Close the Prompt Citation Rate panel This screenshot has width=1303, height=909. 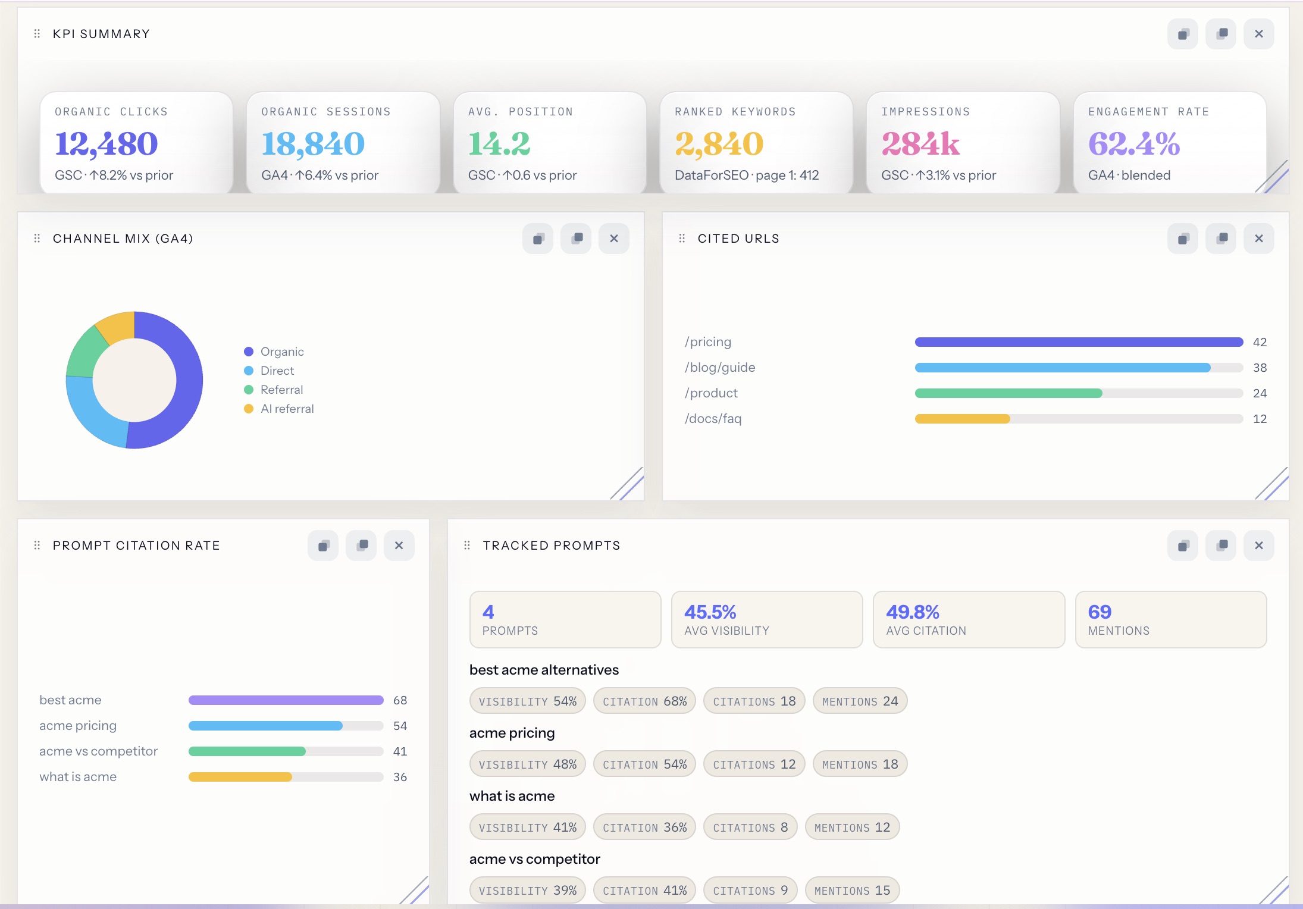pyautogui.click(x=399, y=546)
